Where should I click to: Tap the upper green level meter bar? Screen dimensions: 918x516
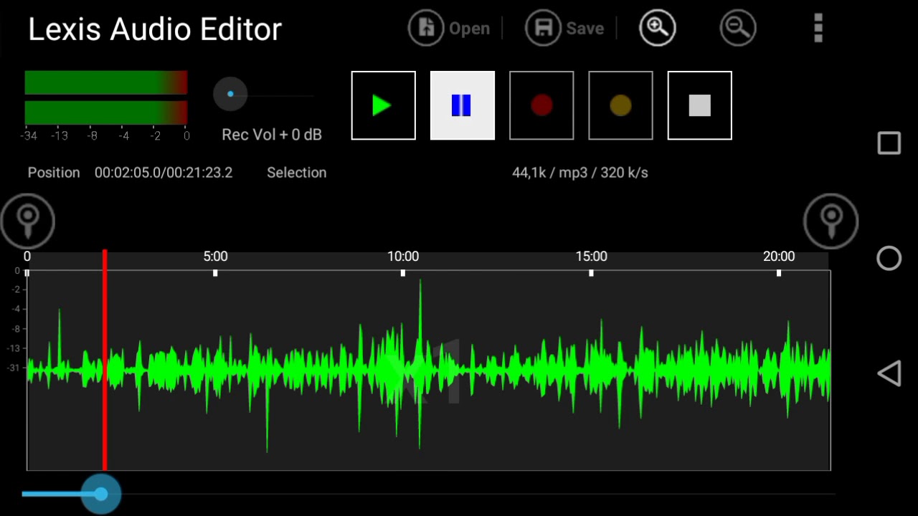coord(106,82)
